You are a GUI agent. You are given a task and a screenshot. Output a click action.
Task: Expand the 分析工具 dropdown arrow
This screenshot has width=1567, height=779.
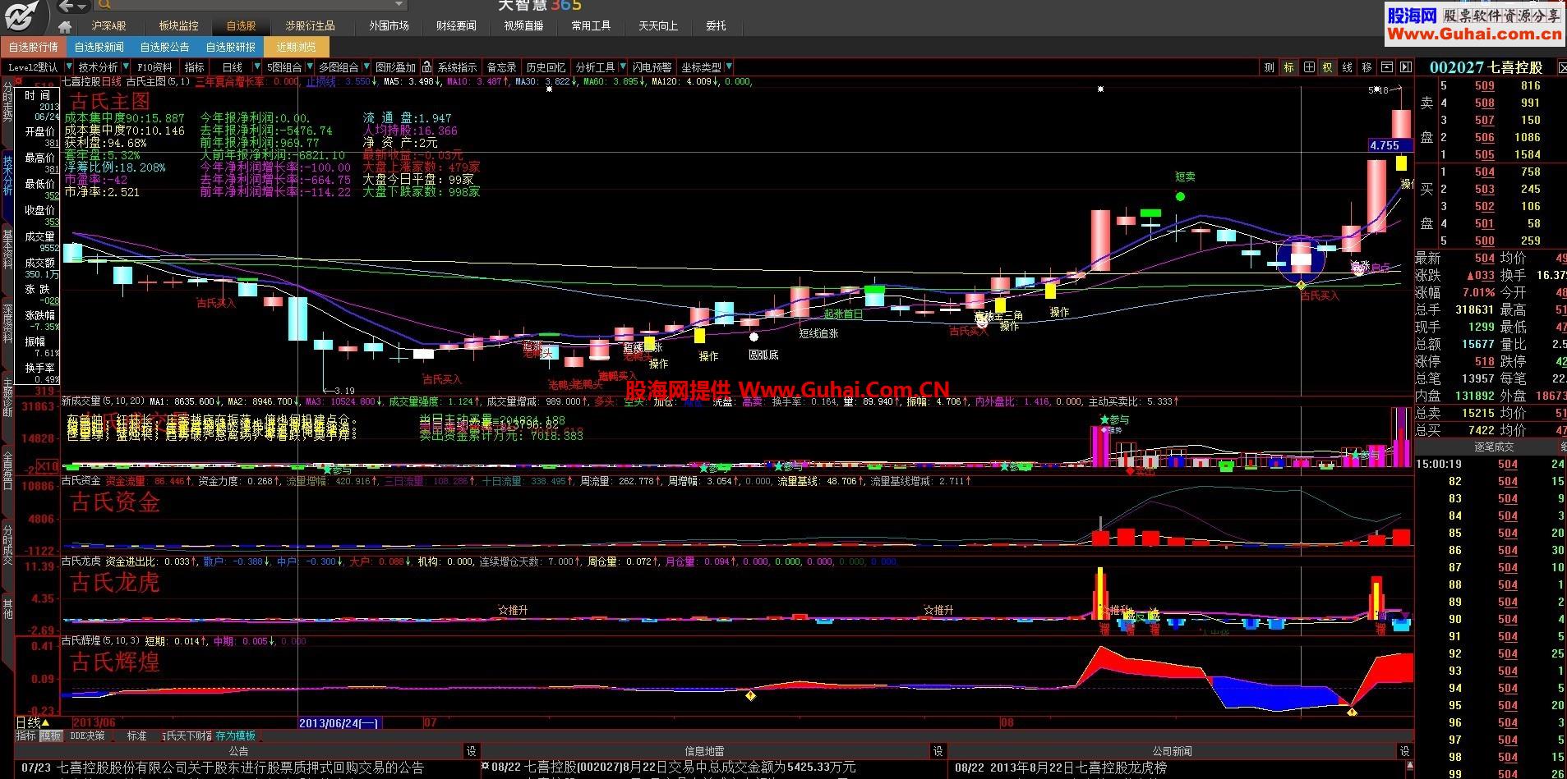coord(621,67)
